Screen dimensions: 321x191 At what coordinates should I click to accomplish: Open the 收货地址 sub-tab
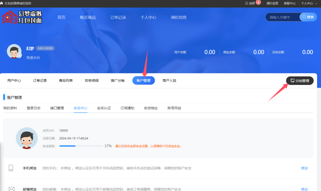pos(151,108)
